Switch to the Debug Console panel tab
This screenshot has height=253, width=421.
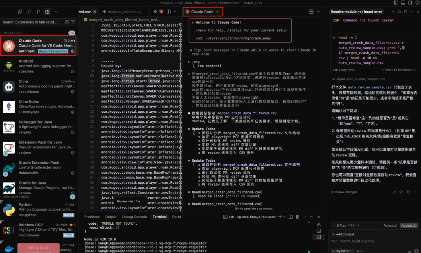coord(134,217)
